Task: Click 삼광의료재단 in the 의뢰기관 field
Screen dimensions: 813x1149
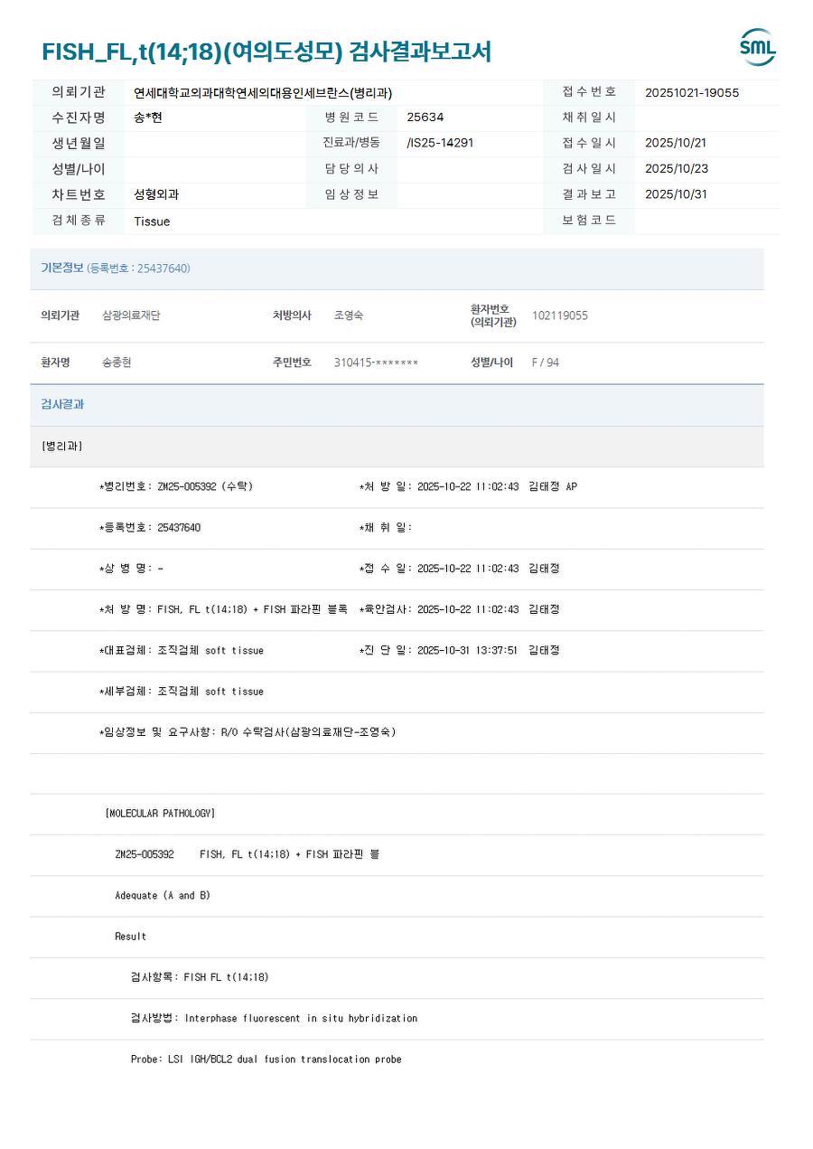Action: coord(131,316)
